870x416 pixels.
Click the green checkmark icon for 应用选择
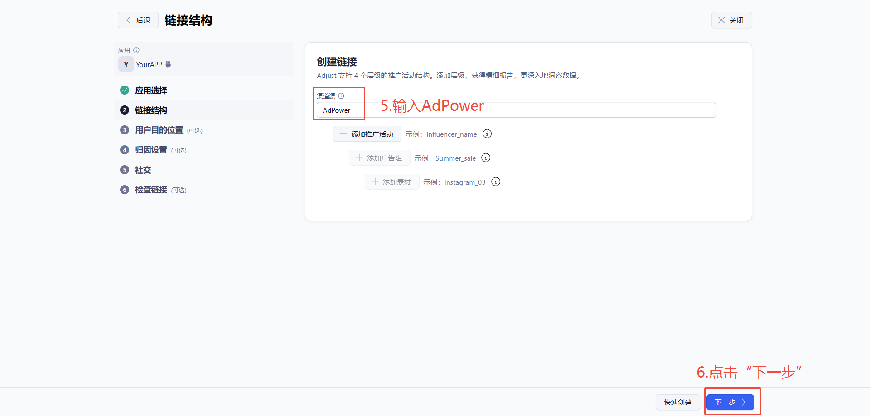[125, 90]
